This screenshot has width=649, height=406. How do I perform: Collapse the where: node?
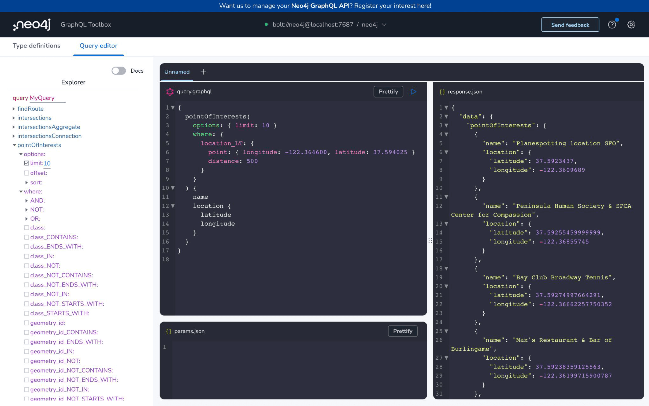coord(21,192)
